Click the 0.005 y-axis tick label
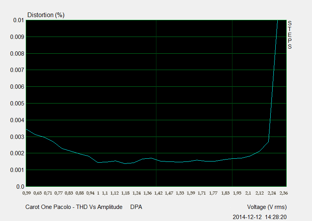Viewport: 312px width, 221px height. click(x=17, y=103)
